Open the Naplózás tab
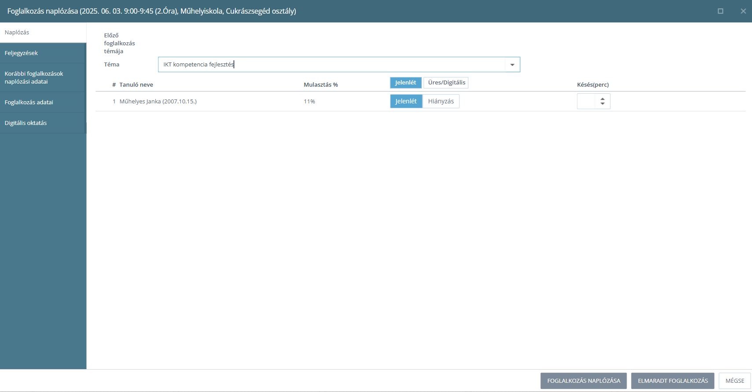Screen dimensions: 752x392 tap(43, 33)
